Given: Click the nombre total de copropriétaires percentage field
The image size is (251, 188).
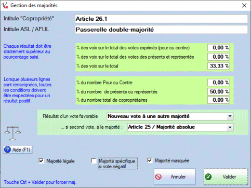Looking at the screenshot, I should 218,100.
